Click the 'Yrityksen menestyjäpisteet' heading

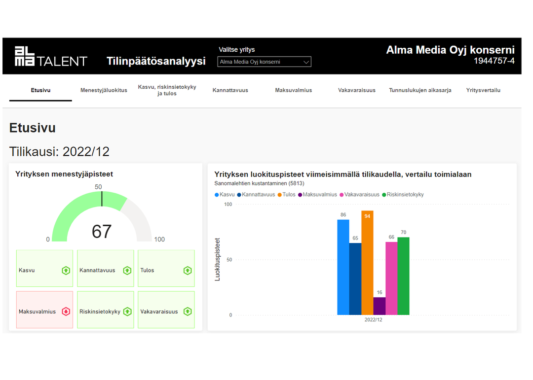(x=64, y=174)
